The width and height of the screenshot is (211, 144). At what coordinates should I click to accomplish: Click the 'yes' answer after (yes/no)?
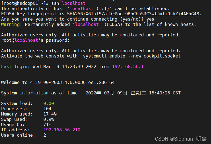click(x=150, y=19)
